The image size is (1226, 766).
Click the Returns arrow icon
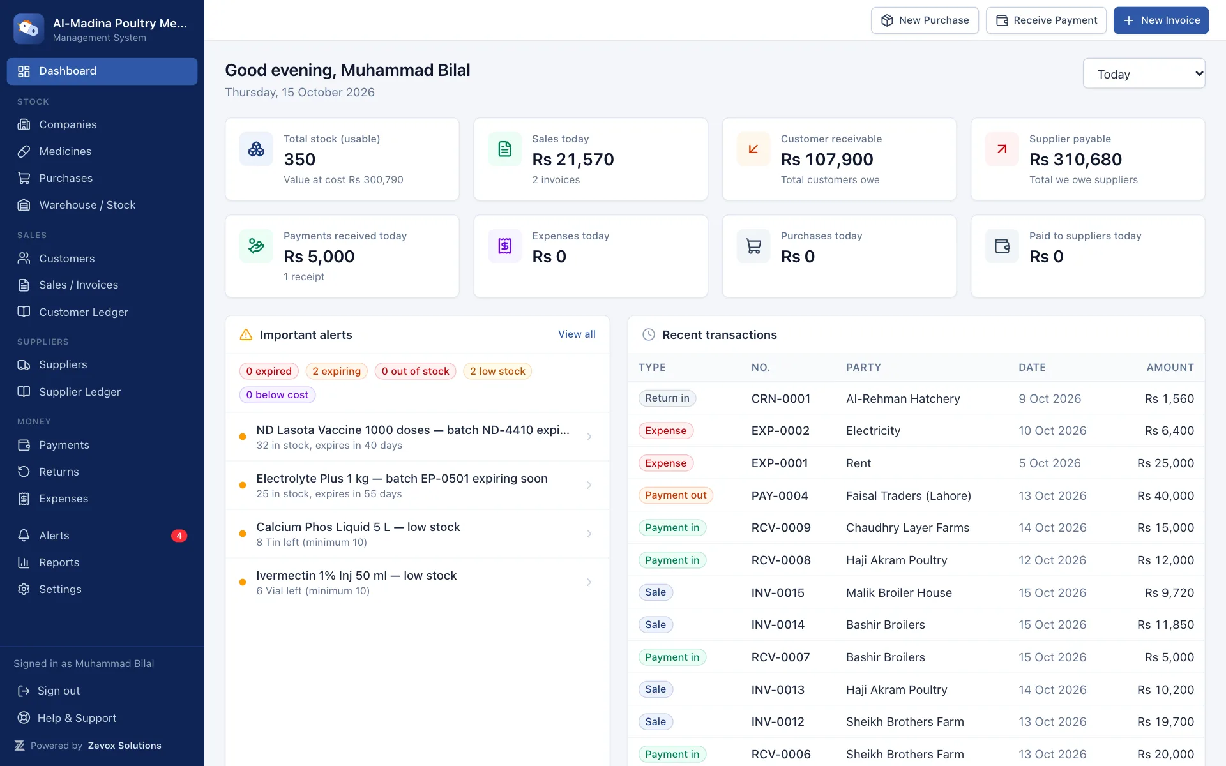pos(24,472)
